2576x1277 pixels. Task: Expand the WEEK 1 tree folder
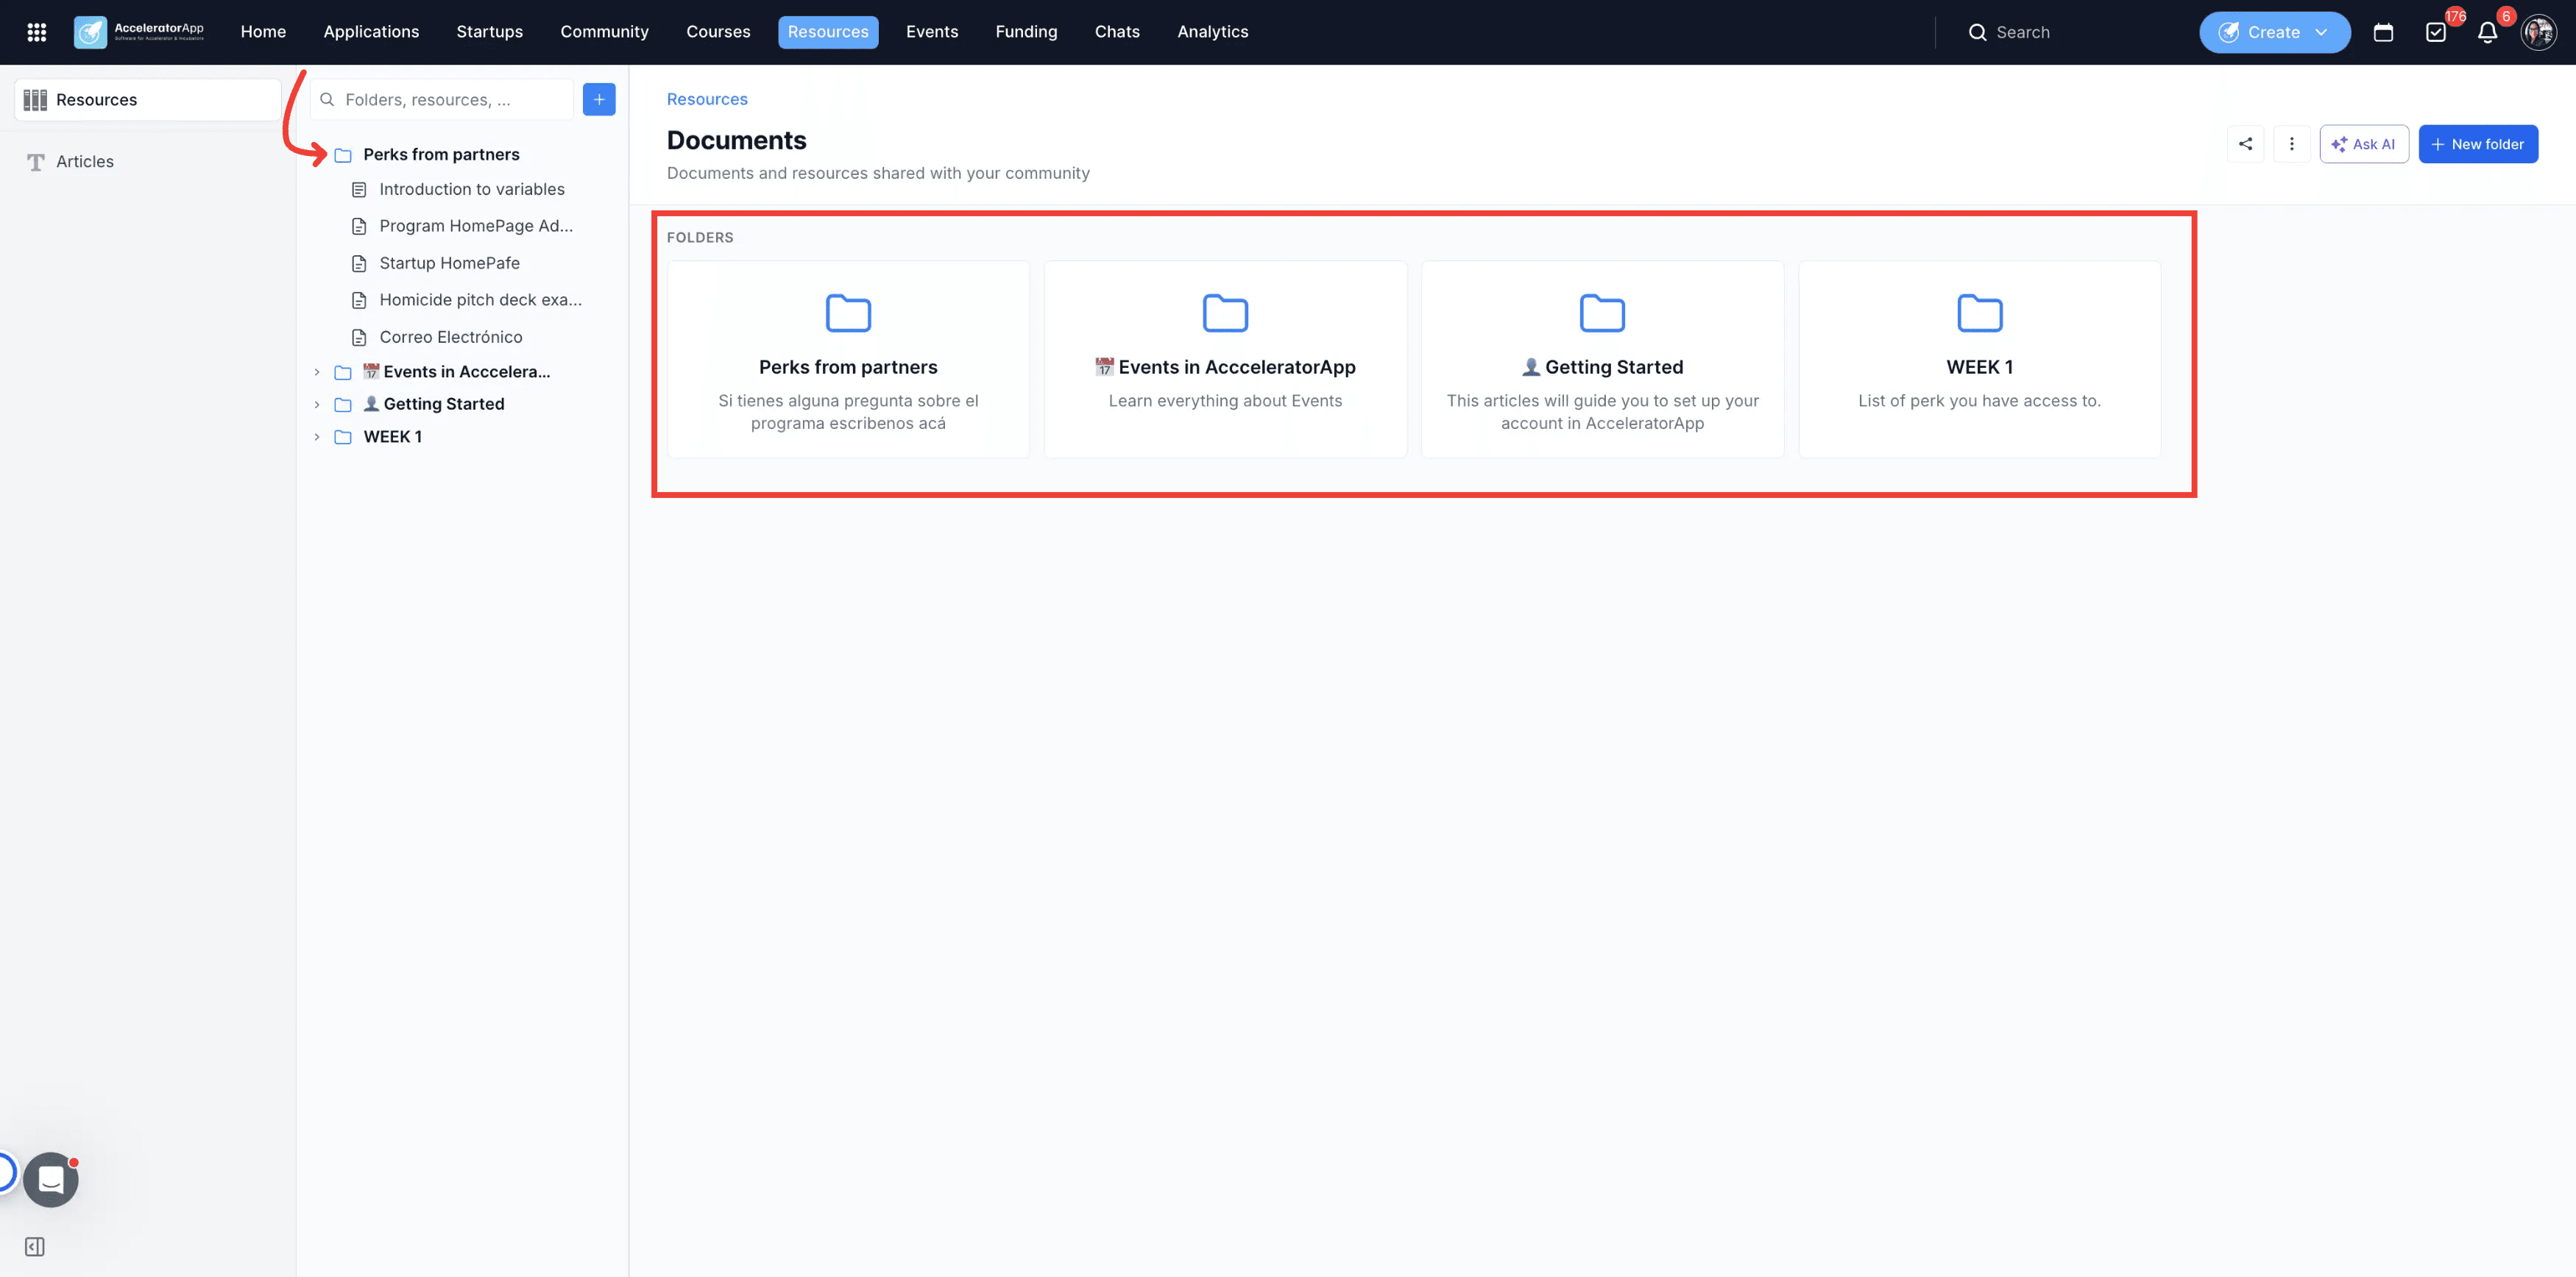(317, 437)
